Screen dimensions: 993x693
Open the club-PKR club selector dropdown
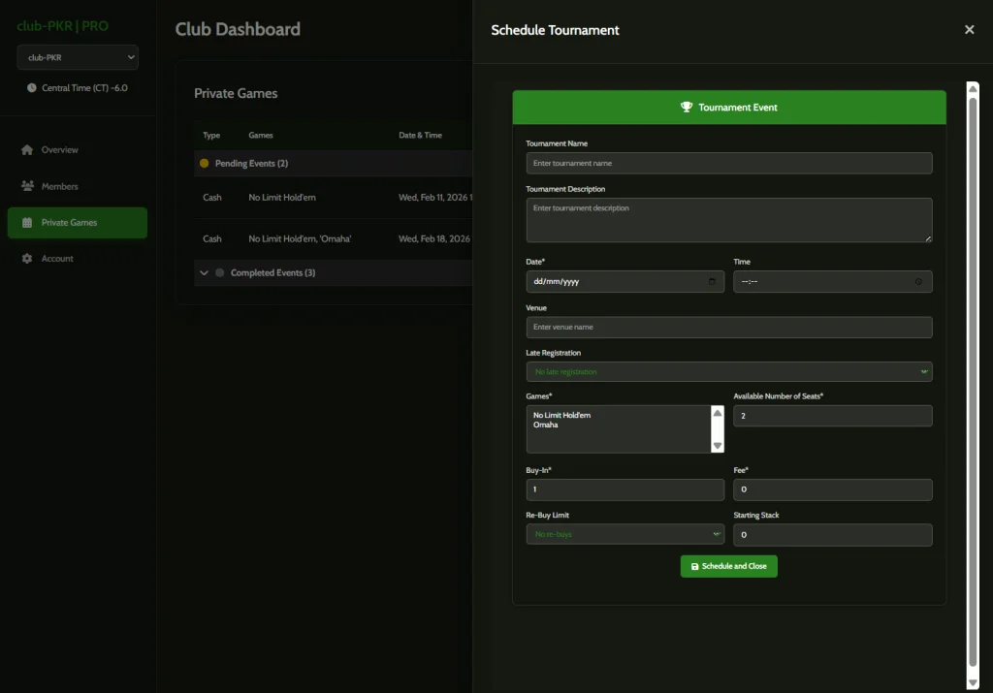coord(78,57)
